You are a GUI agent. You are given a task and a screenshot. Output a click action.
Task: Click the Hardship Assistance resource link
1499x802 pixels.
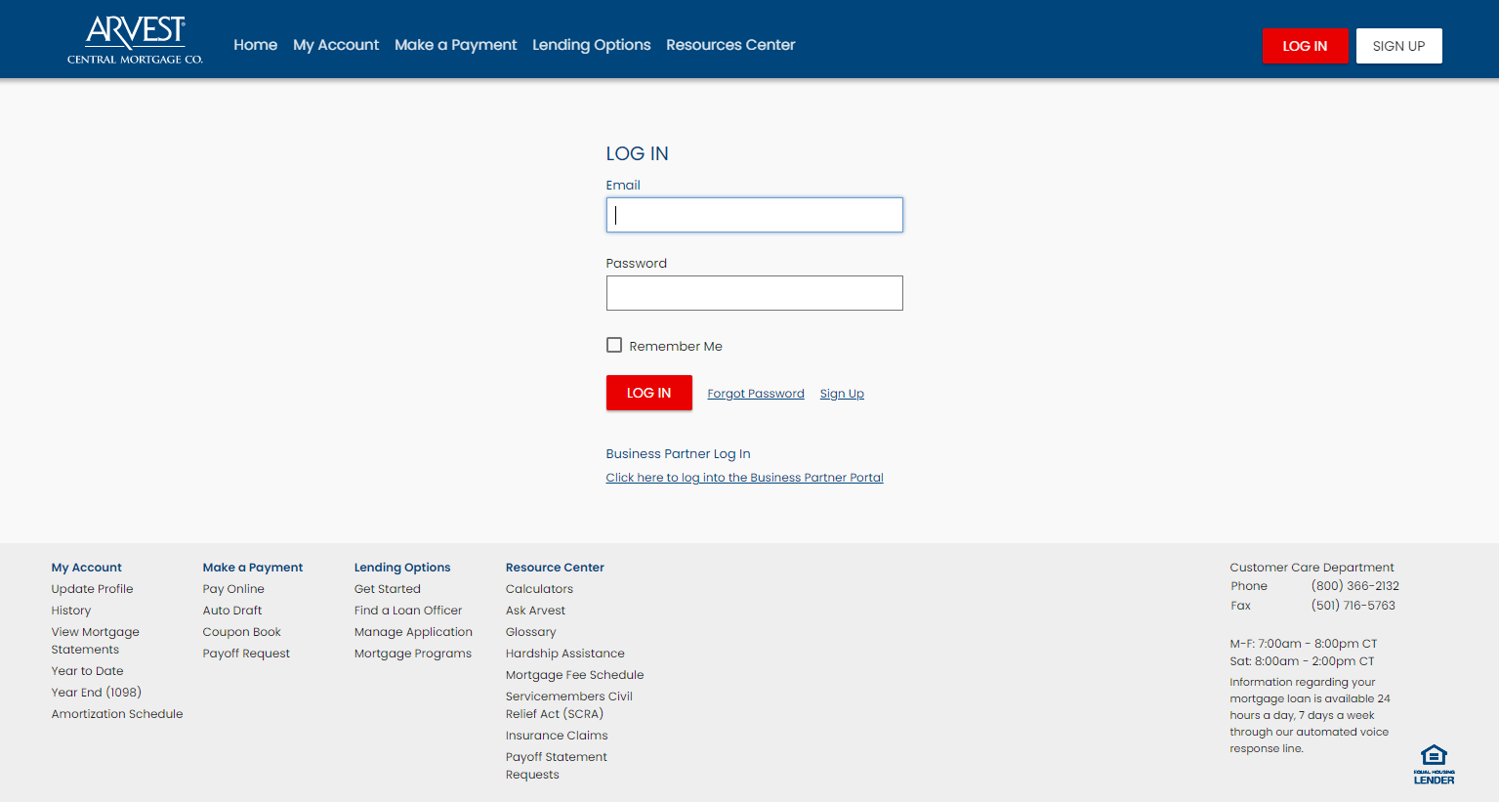(564, 653)
